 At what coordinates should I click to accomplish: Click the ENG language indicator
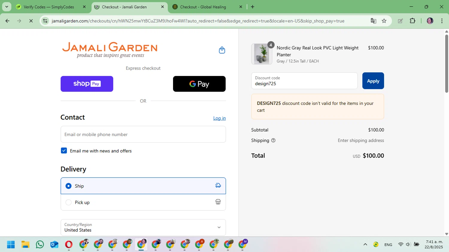pyautogui.click(x=388, y=245)
